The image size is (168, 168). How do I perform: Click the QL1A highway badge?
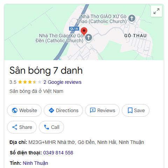point(74,29)
